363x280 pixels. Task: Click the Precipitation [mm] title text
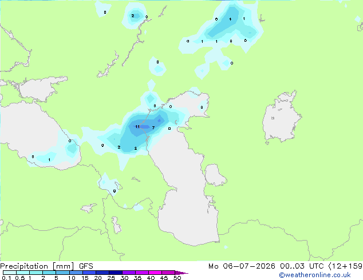click(x=37, y=266)
